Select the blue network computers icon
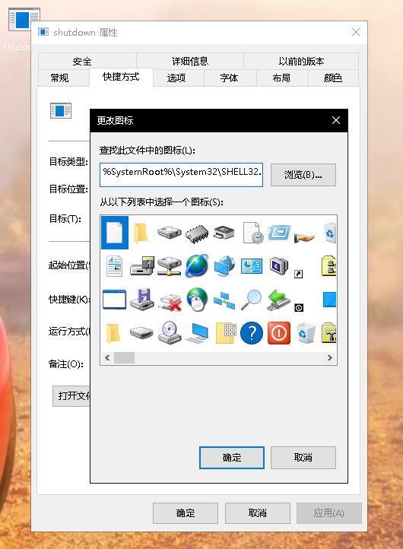403x549 pixels. click(224, 300)
